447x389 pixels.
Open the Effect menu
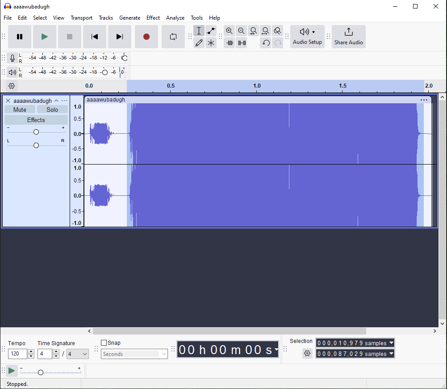pos(153,18)
